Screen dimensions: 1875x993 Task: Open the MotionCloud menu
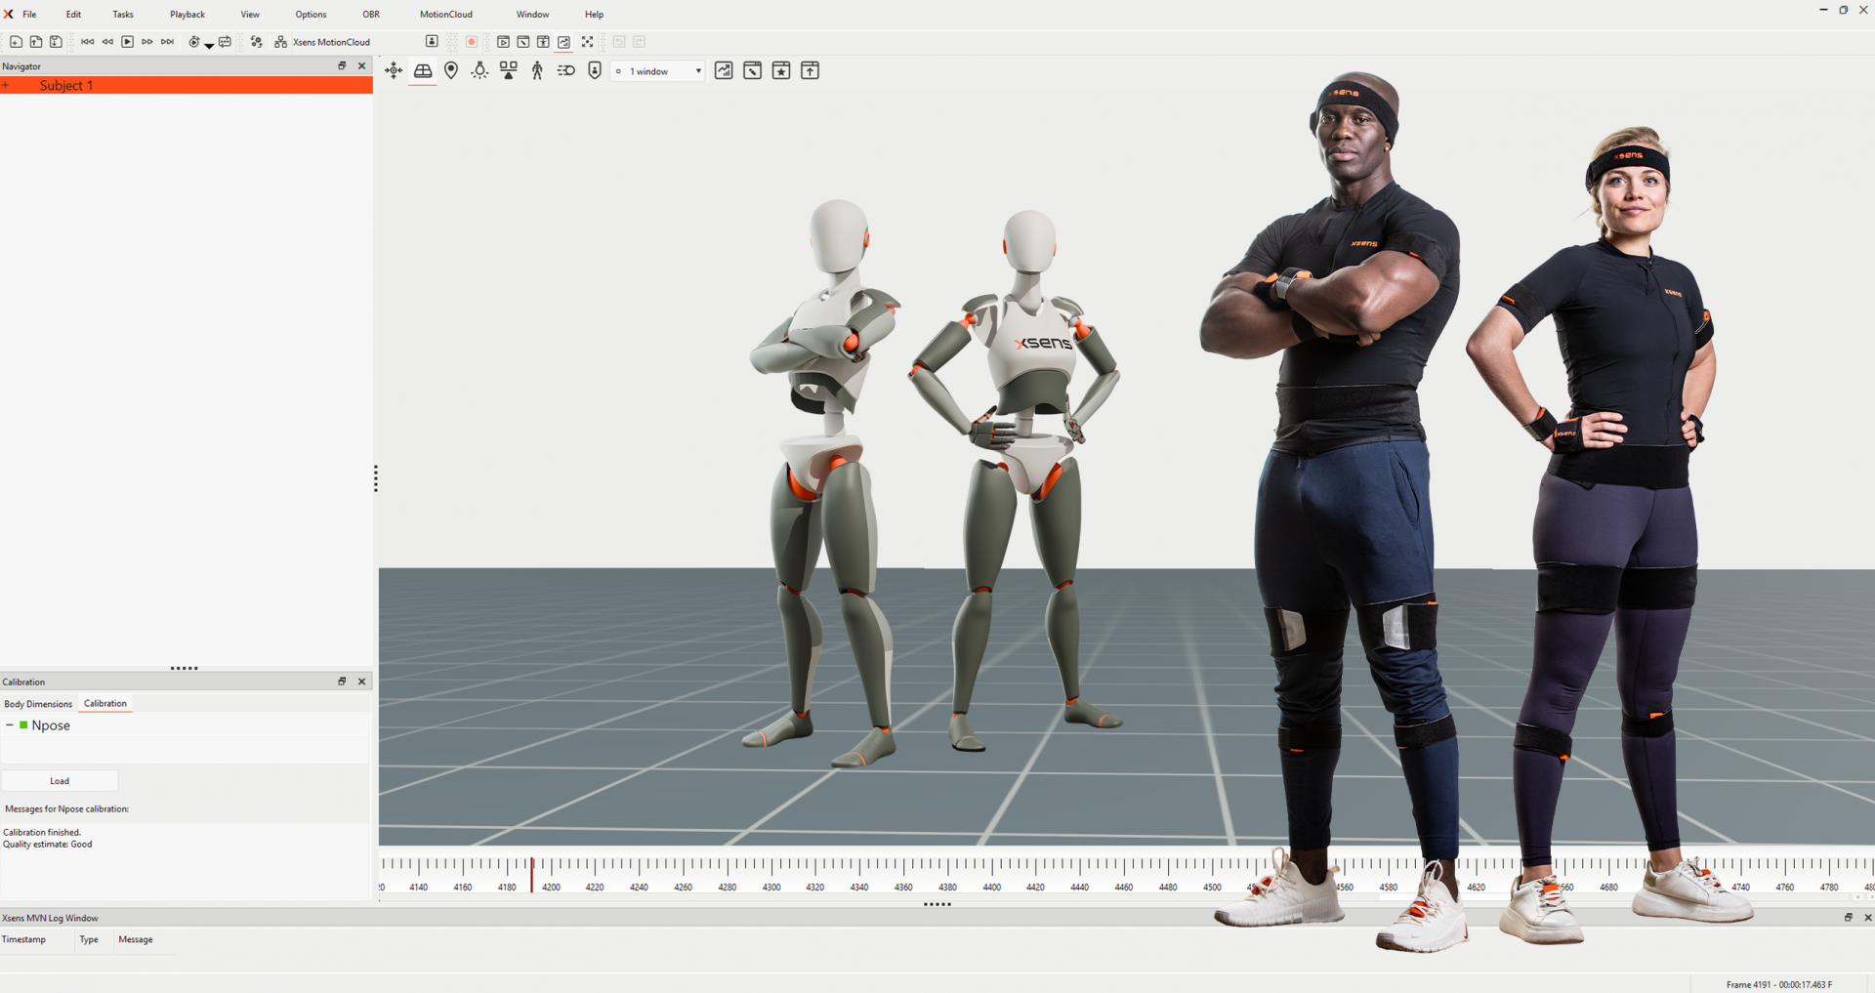coord(445,15)
